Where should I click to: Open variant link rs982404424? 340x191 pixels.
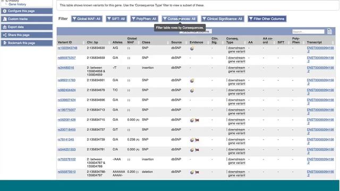[66, 90]
